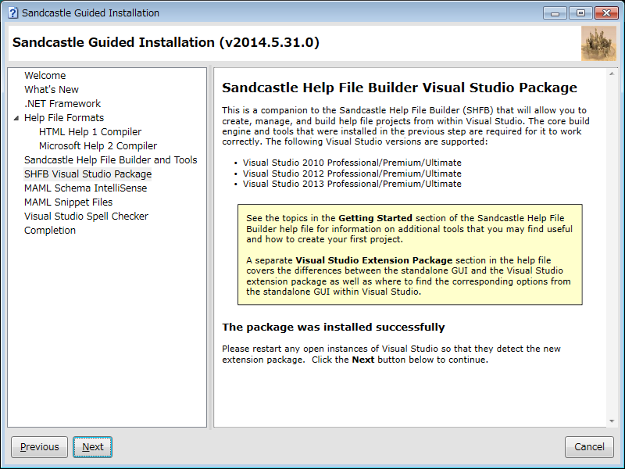Select the .NET Framework step
The height and width of the screenshot is (469, 625).
click(x=62, y=104)
